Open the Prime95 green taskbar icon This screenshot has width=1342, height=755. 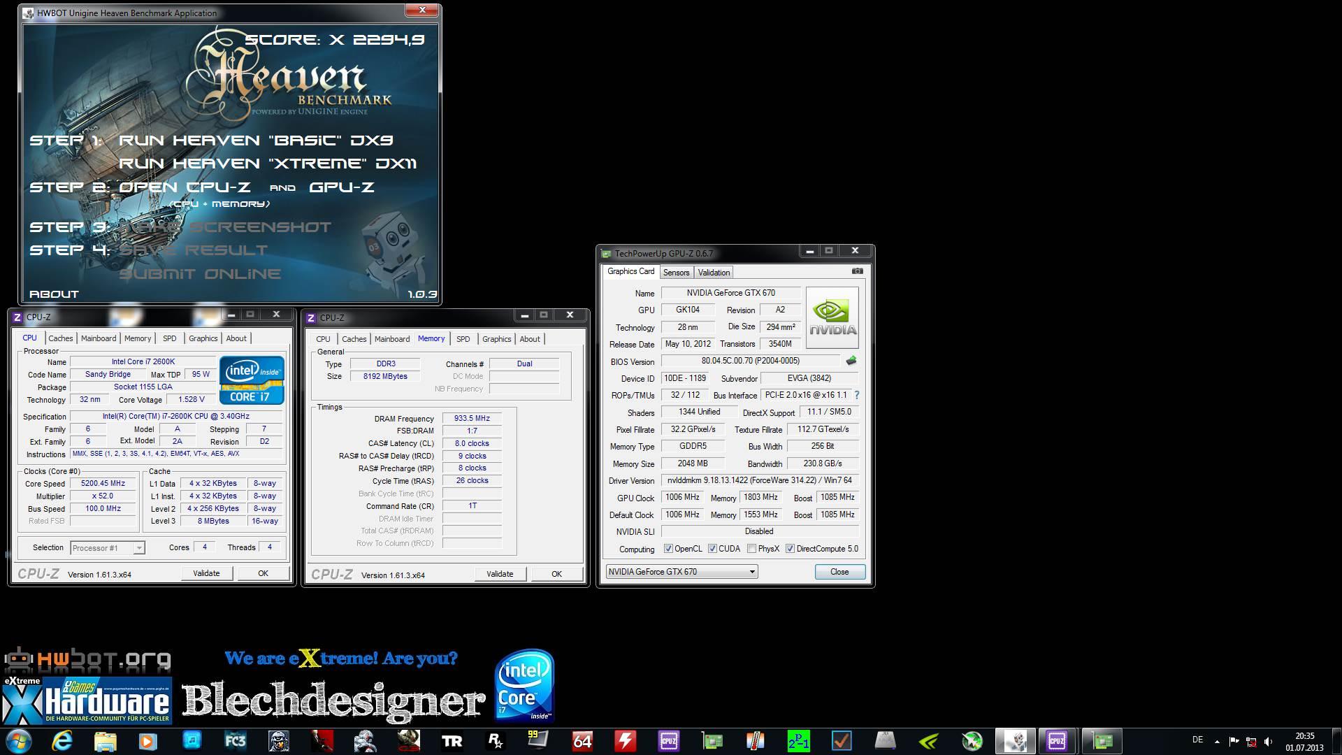[x=798, y=740]
